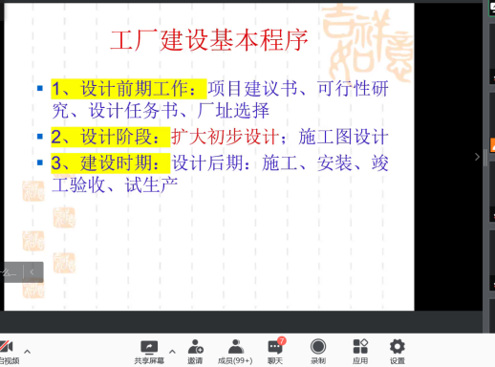Screen dimensions: 495x367
Task: Turn on the camera video
Action: pyautogui.click(x=7, y=352)
